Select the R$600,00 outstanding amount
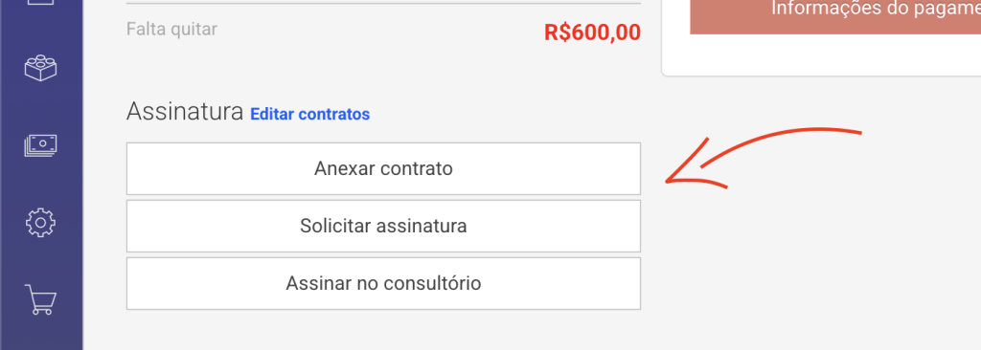The height and width of the screenshot is (350, 981). pos(592,33)
